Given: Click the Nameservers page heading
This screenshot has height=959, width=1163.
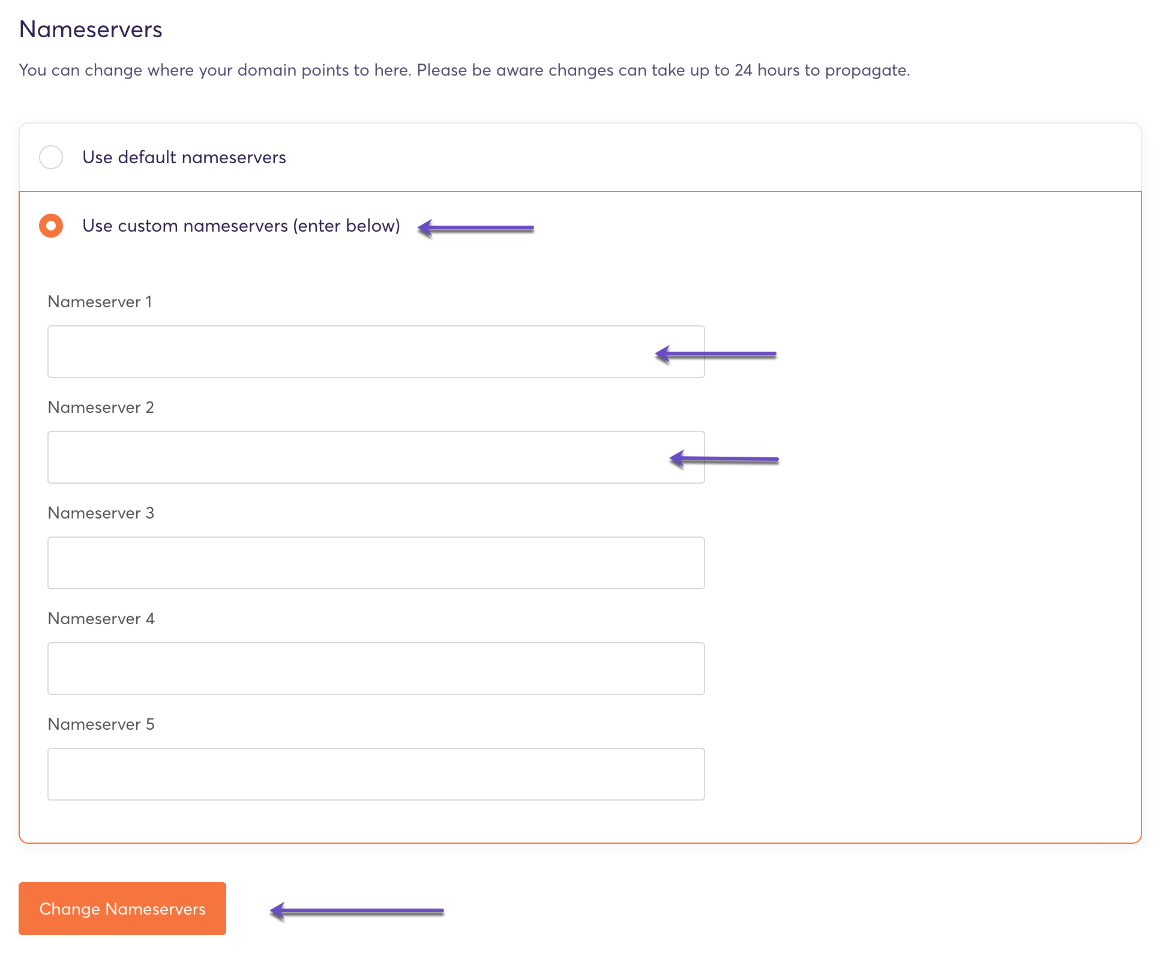Looking at the screenshot, I should point(91,29).
